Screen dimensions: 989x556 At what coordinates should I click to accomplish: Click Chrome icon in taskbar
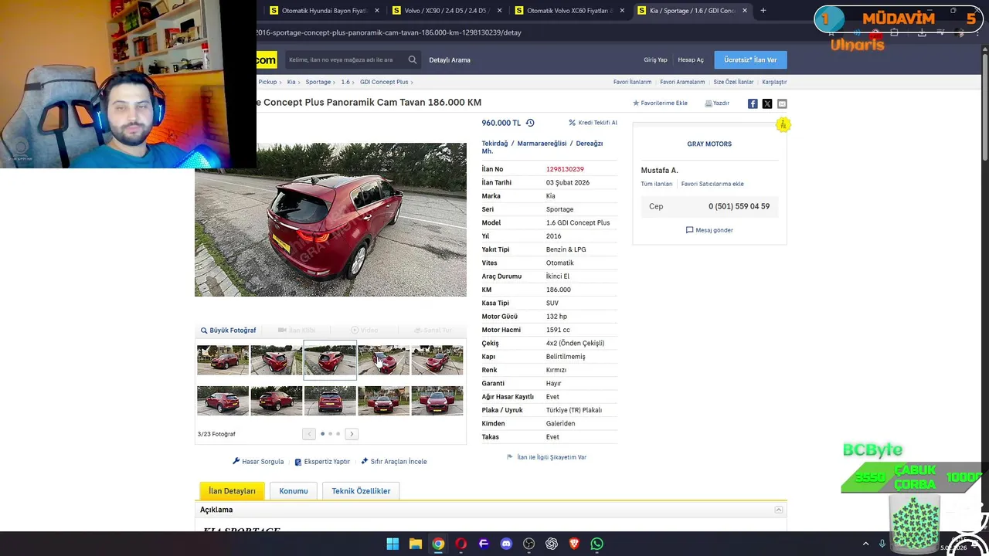tap(438, 544)
